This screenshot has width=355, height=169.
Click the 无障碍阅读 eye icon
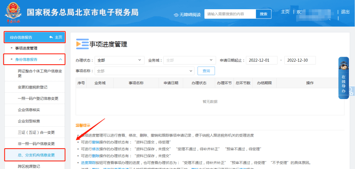(x=176, y=15)
